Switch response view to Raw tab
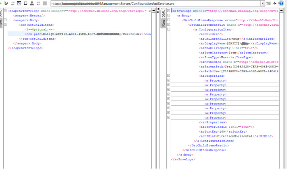Image resolution: width=290 pixels, height=170 pixels. [x=164, y=23]
